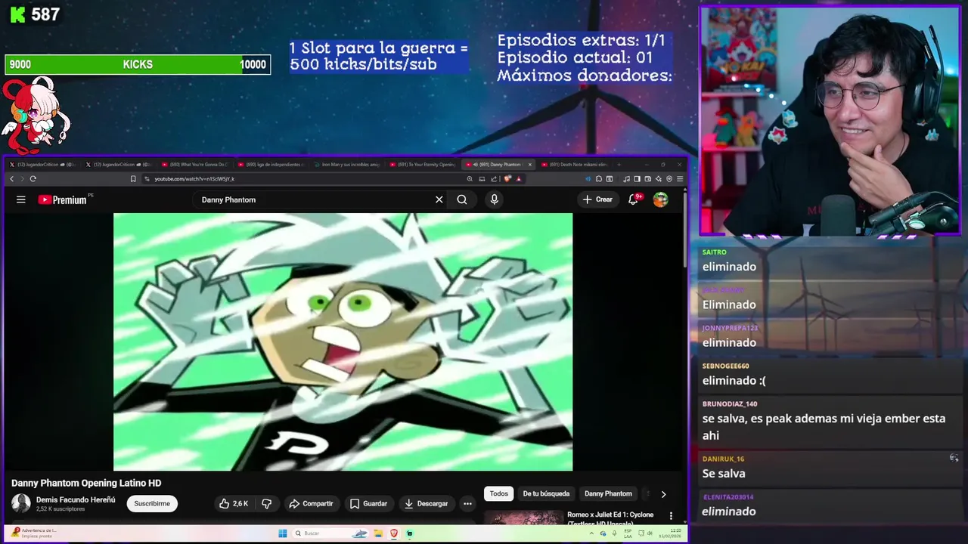Download the video with Descargar

[x=427, y=503]
